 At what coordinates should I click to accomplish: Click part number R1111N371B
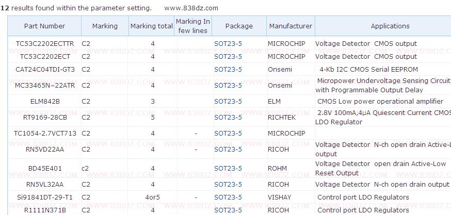tap(45, 210)
